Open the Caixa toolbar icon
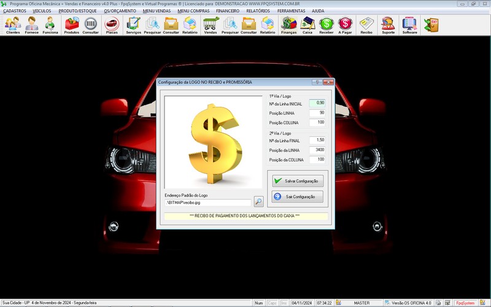This screenshot has height=307, width=491. [307, 25]
